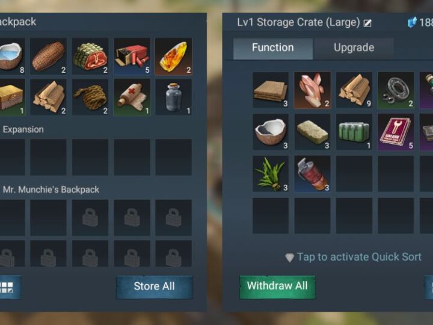Screen dimensions: 433x325
Task: Pick the bearing gear item in crate
Action: (396, 90)
